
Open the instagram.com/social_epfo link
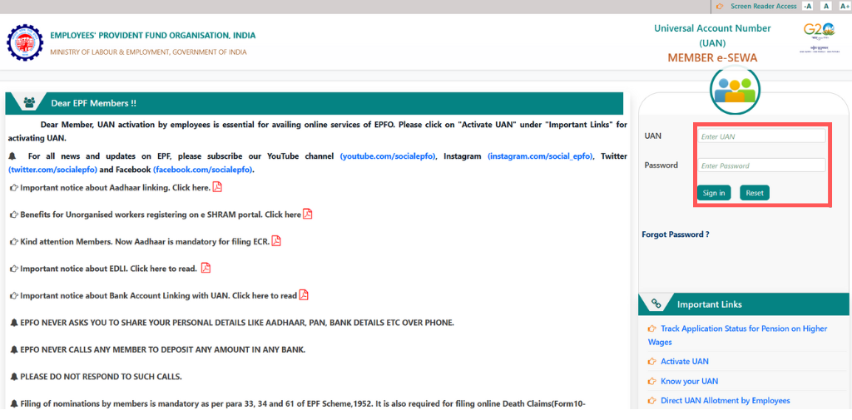click(540, 156)
